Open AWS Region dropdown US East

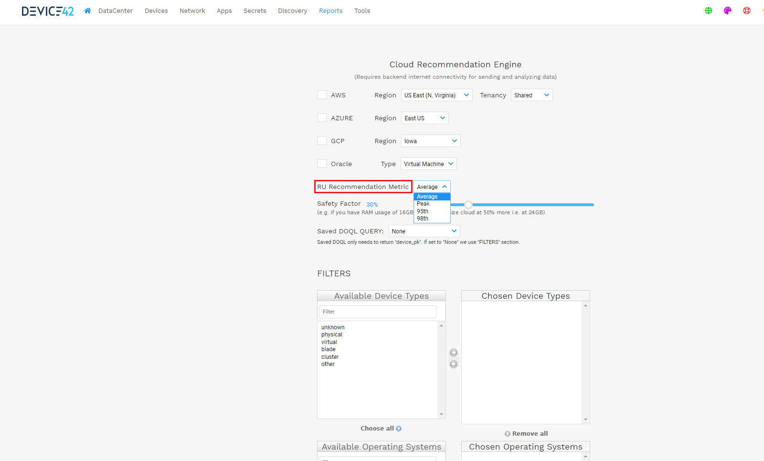tap(436, 95)
